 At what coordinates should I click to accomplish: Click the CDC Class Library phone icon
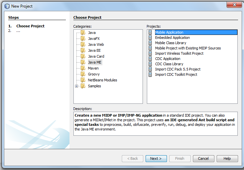150,64
